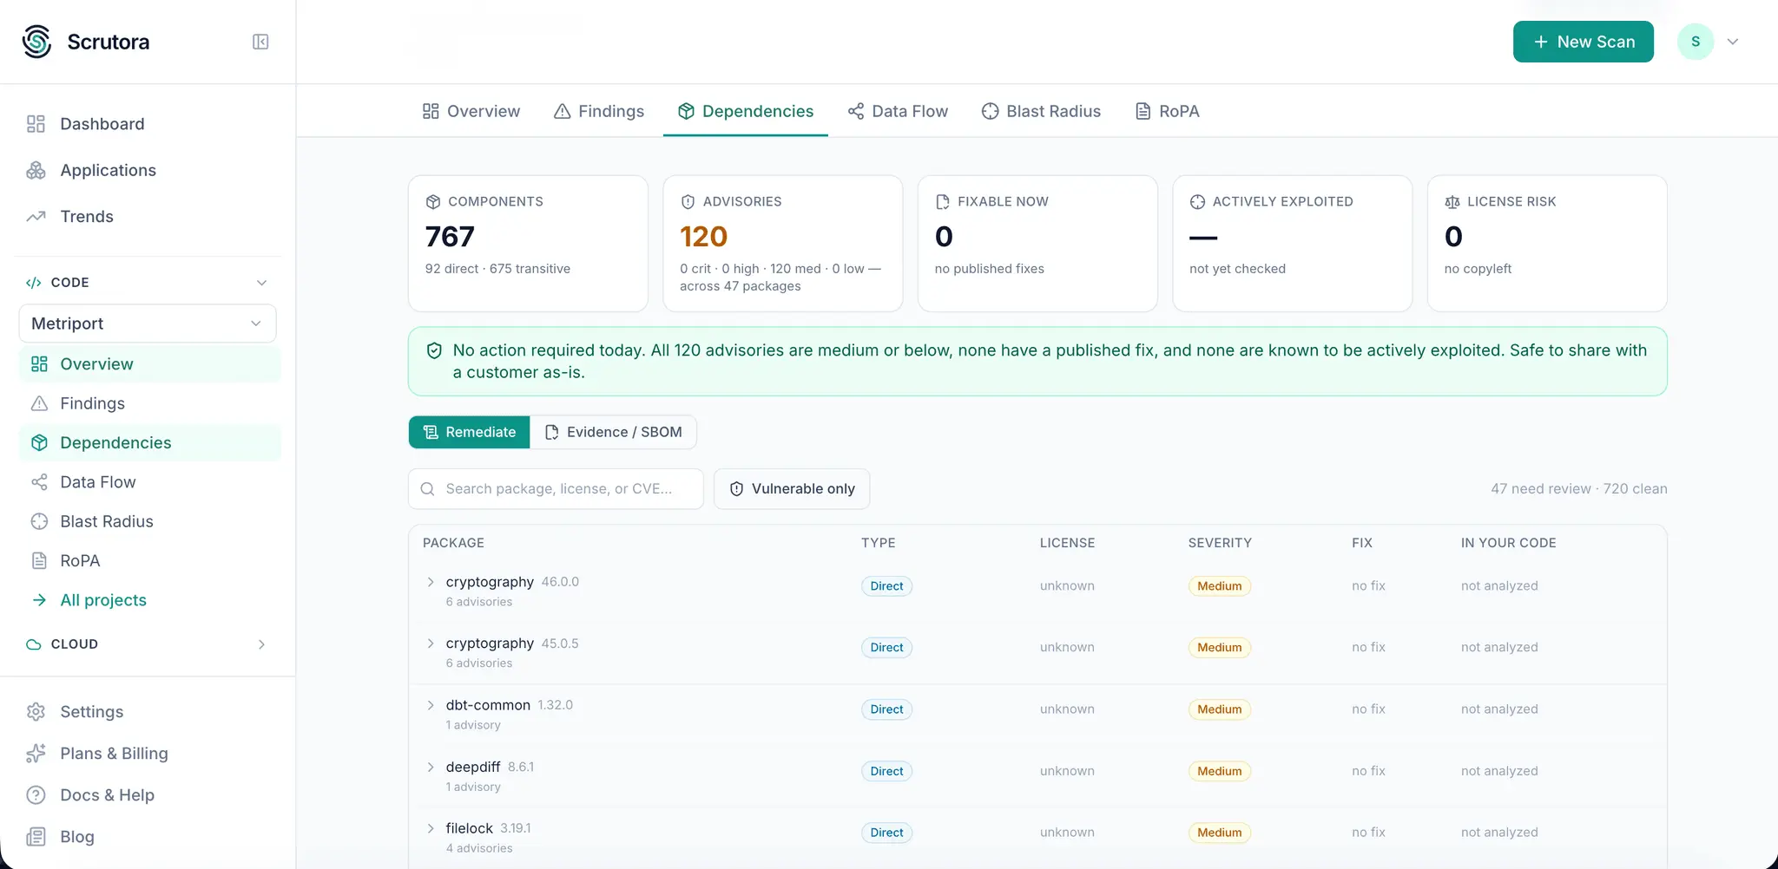The height and width of the screenshot is (869, 1778).
Task: Open the Metriport project dropdown
Action: [x=148, y=323]
